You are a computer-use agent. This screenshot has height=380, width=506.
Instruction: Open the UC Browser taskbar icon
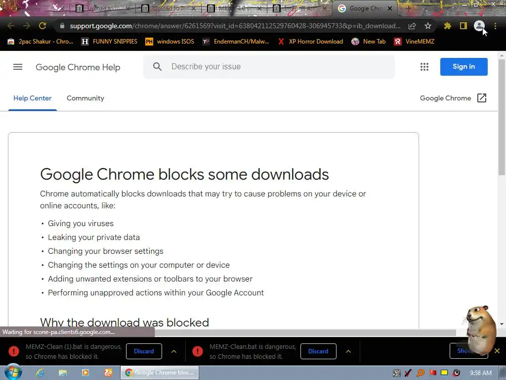108,373
